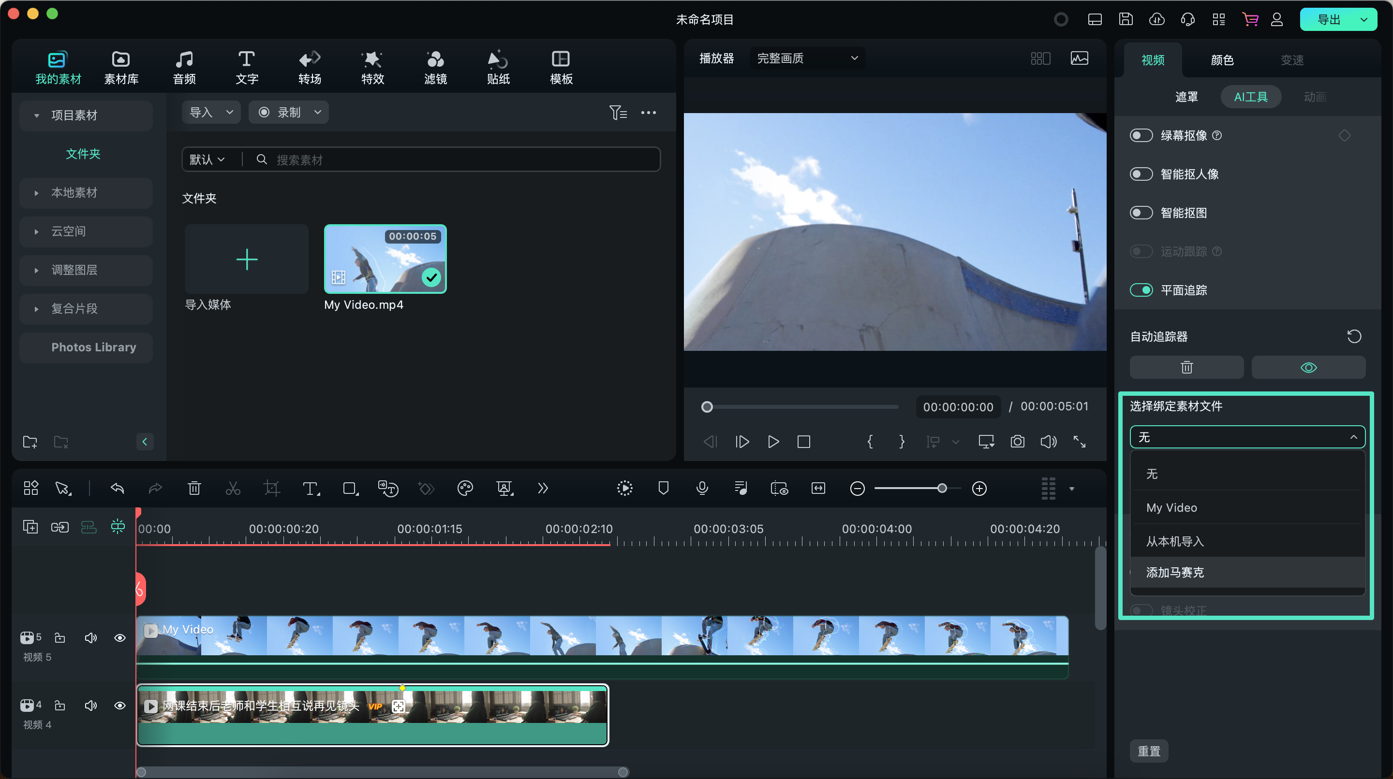Select the crop tool in timeline toolbar
Screen dimensions: 1393x779
(271, 489)
